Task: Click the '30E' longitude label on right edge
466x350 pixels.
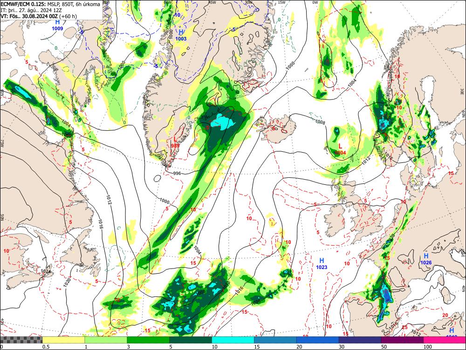Action: [462, 92]
